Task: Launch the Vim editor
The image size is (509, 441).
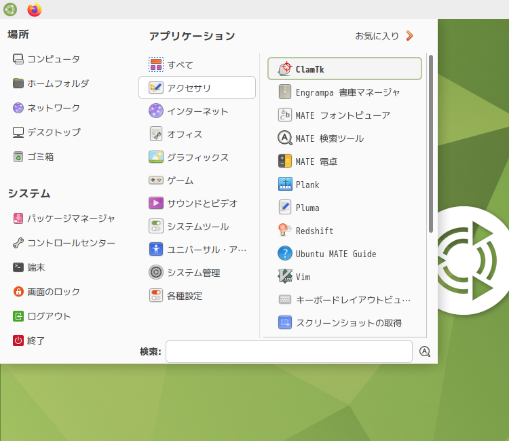Action: (x=345, y=277)
